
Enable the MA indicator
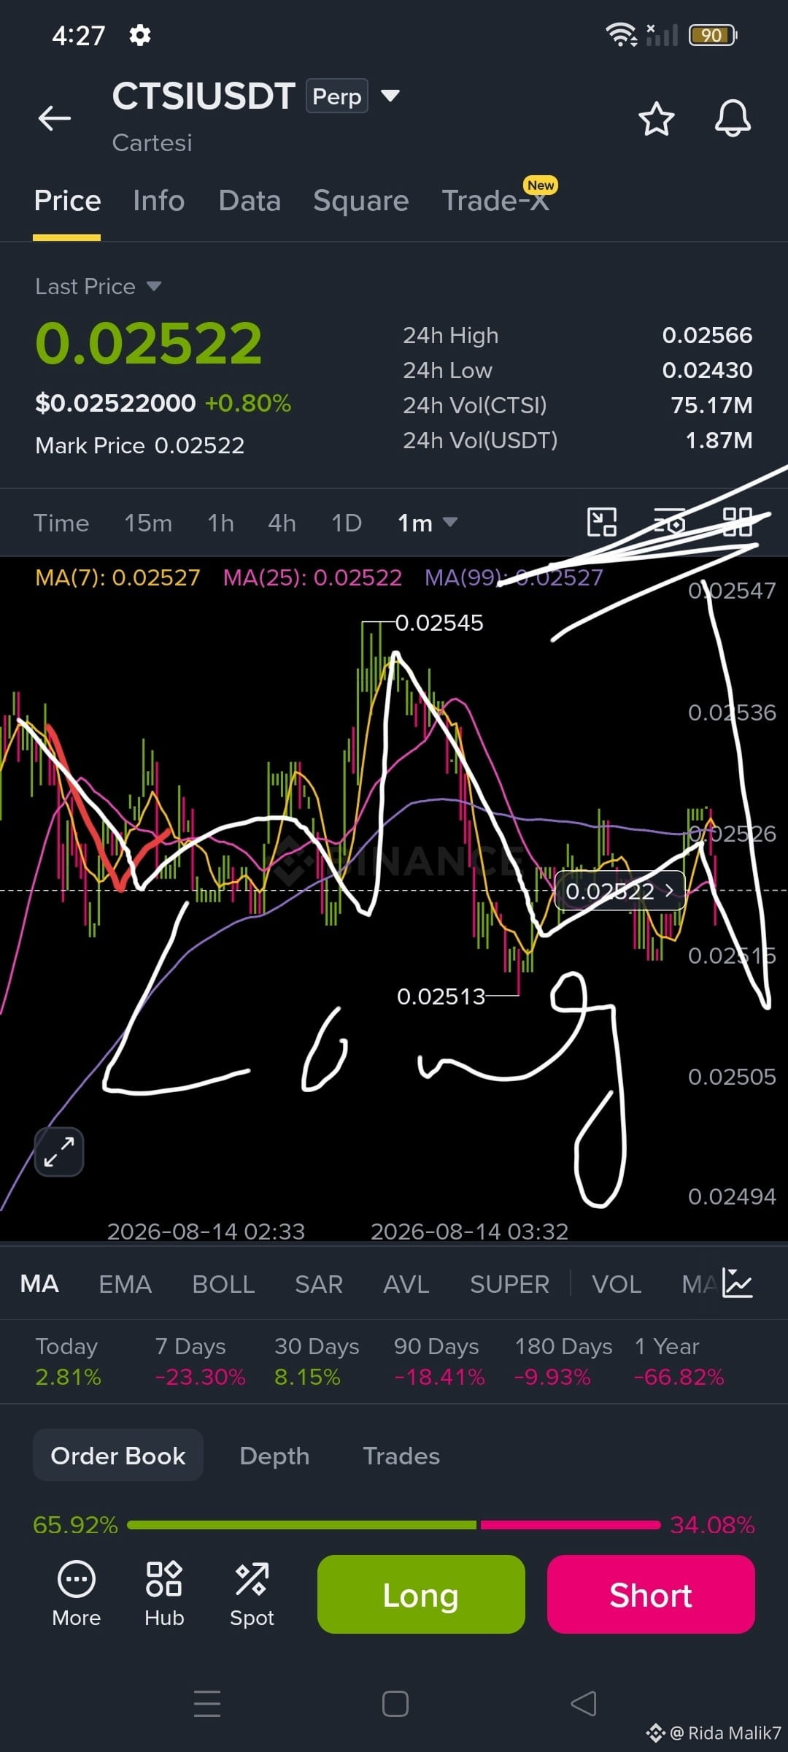coord(39,1283)
